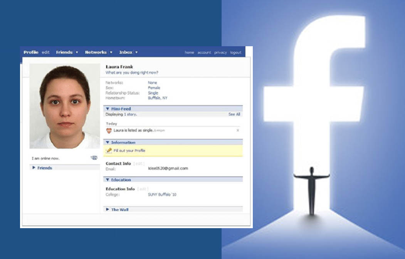Click 'See All' in the Mini-Feed
This screenshot has height=259, width=405.
(x=234, y=114)
